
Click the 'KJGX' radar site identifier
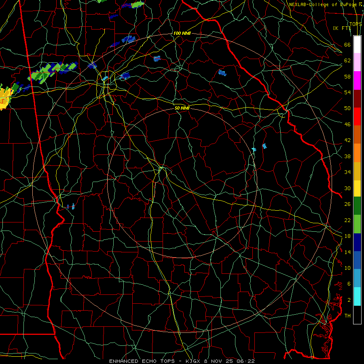point(194,361)
